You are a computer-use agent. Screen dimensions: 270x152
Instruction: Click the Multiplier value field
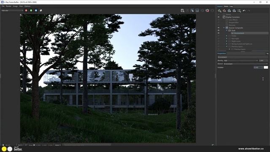pos(258,68)
